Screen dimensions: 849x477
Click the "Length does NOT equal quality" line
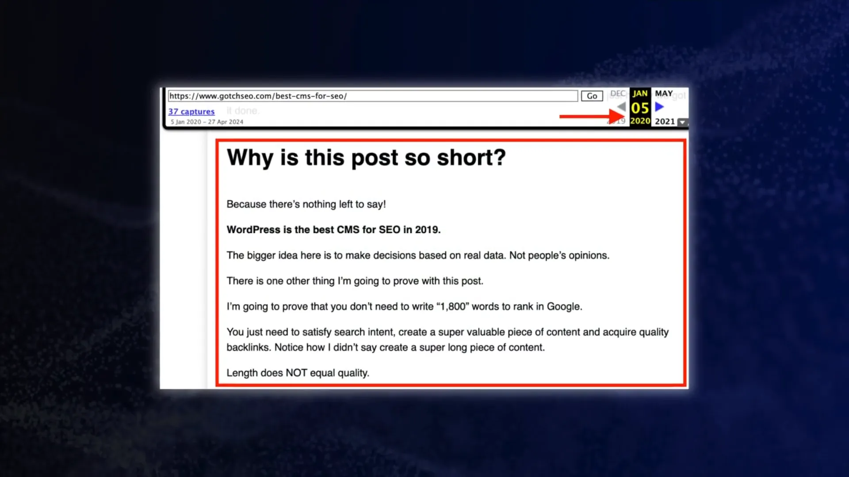[298, 372]
